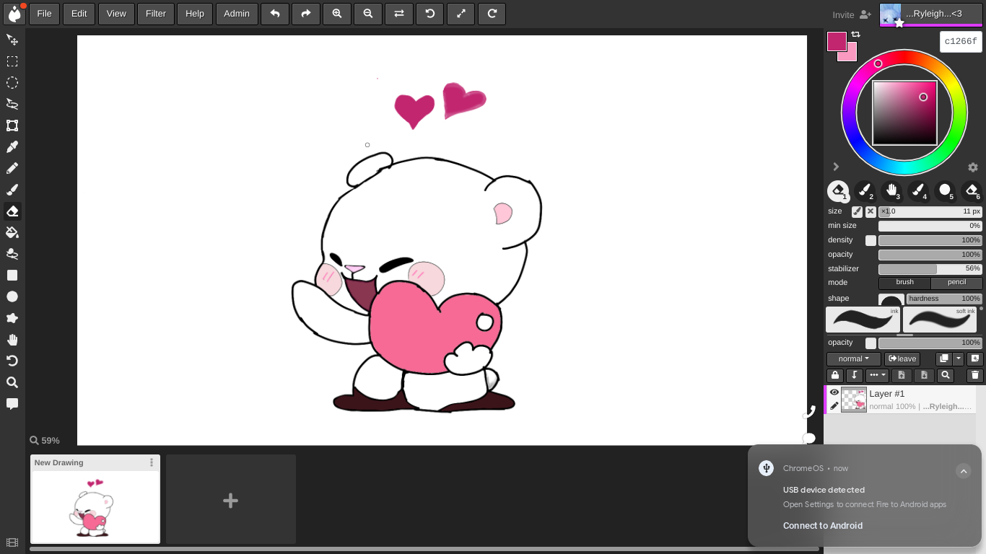Select the eyedropper tool
The image size is (986, 554).
[x=12, y=147]
